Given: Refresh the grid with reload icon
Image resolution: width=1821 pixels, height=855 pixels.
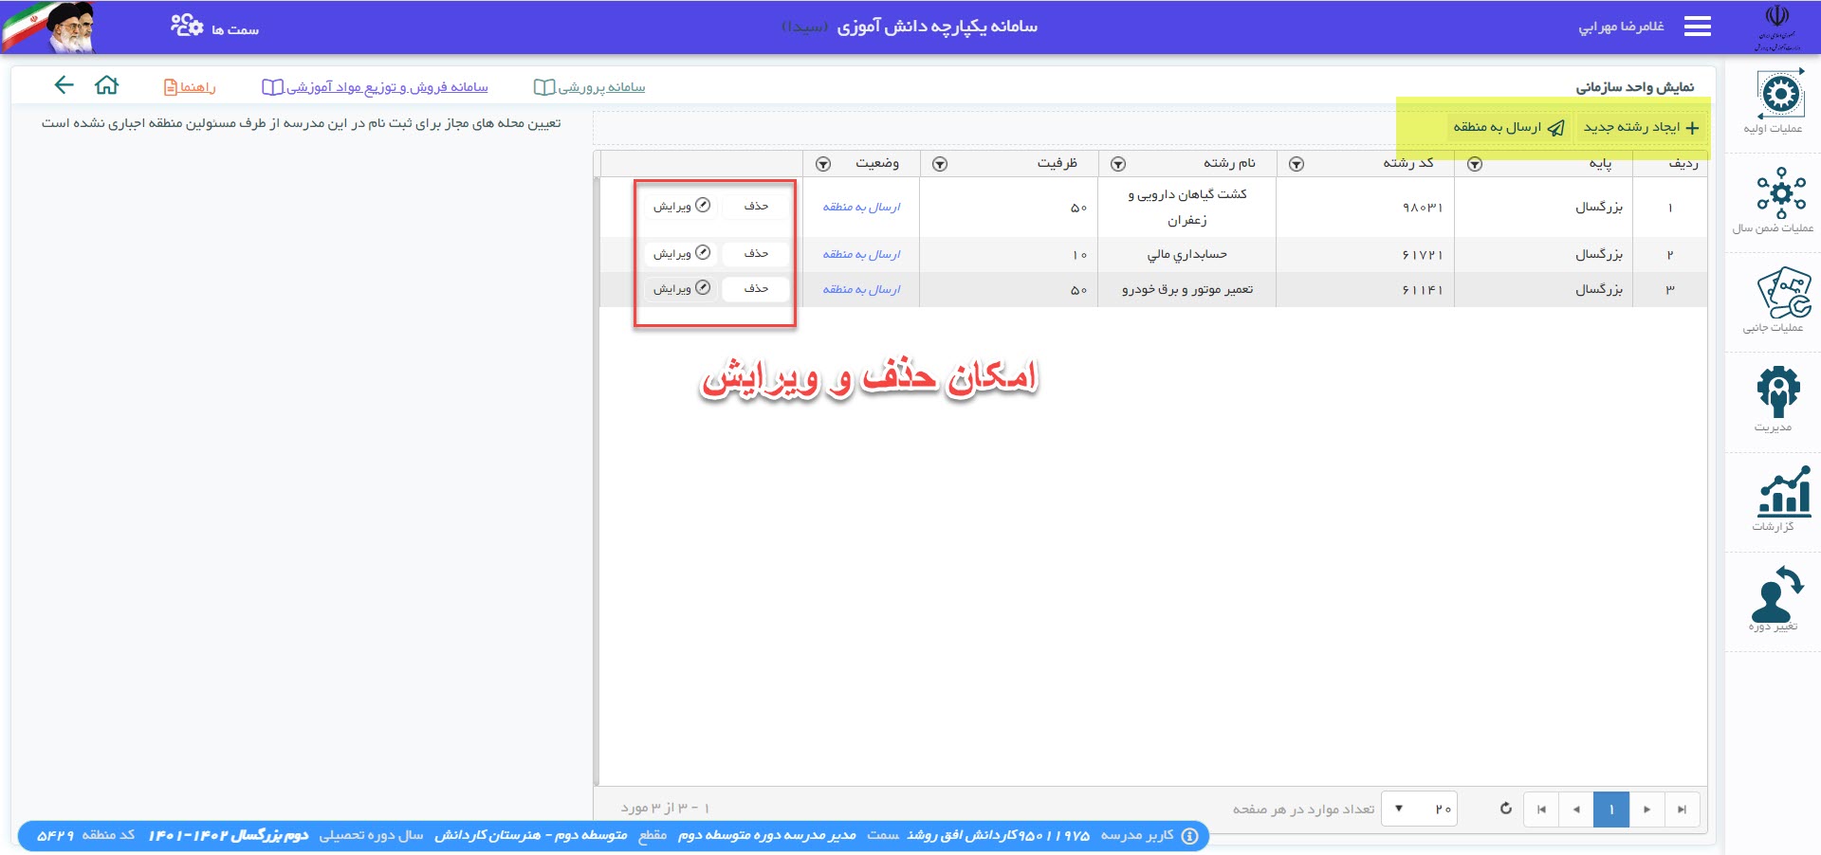Looking at the screenshot, I should (x=1505, y=809).
